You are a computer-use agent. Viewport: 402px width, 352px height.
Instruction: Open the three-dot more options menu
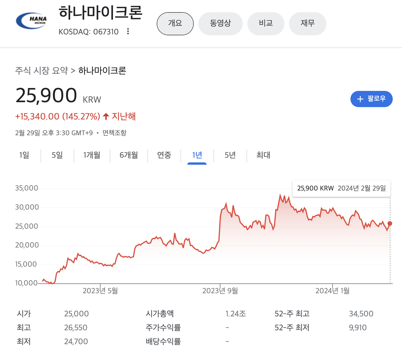click(128, 31)
